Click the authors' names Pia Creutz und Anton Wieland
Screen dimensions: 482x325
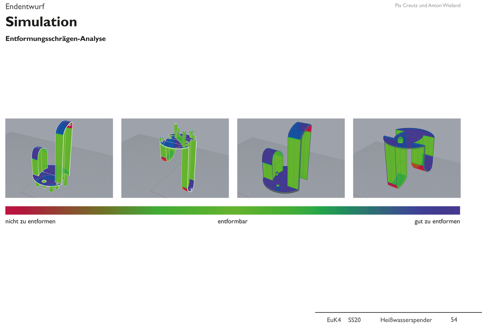(428, 6)
